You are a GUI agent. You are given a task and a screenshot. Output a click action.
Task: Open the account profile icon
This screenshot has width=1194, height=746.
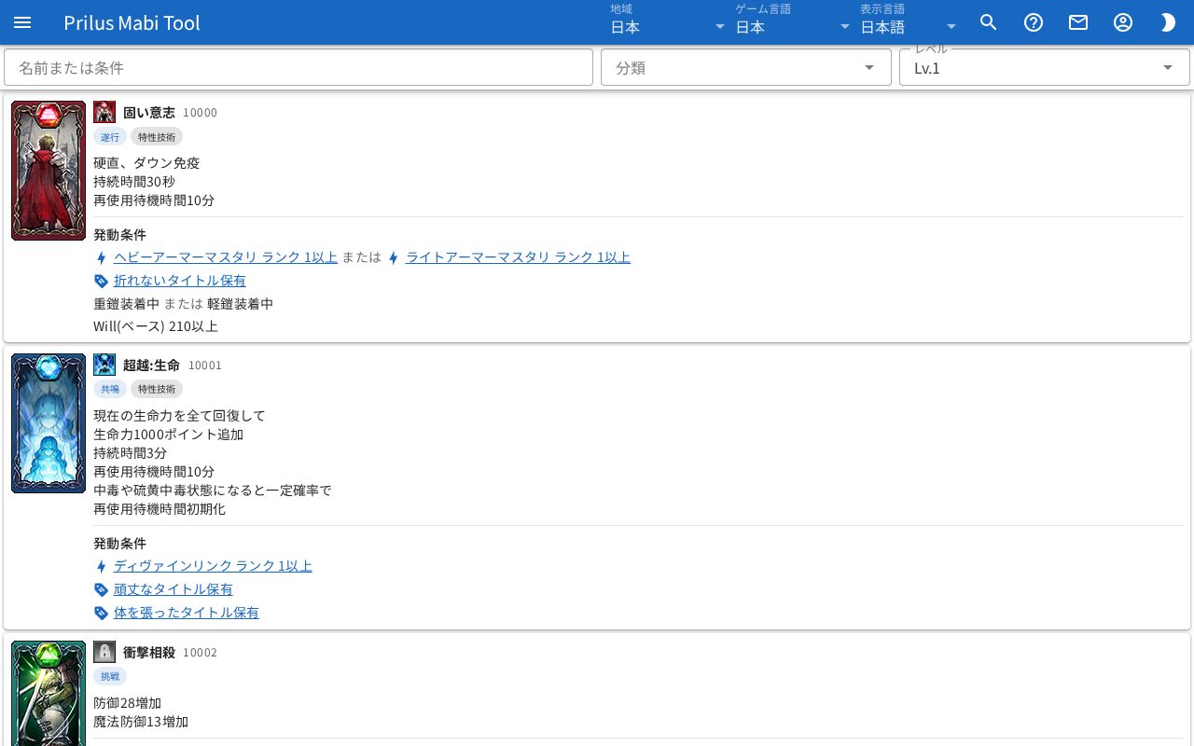tap(1123, 22)
